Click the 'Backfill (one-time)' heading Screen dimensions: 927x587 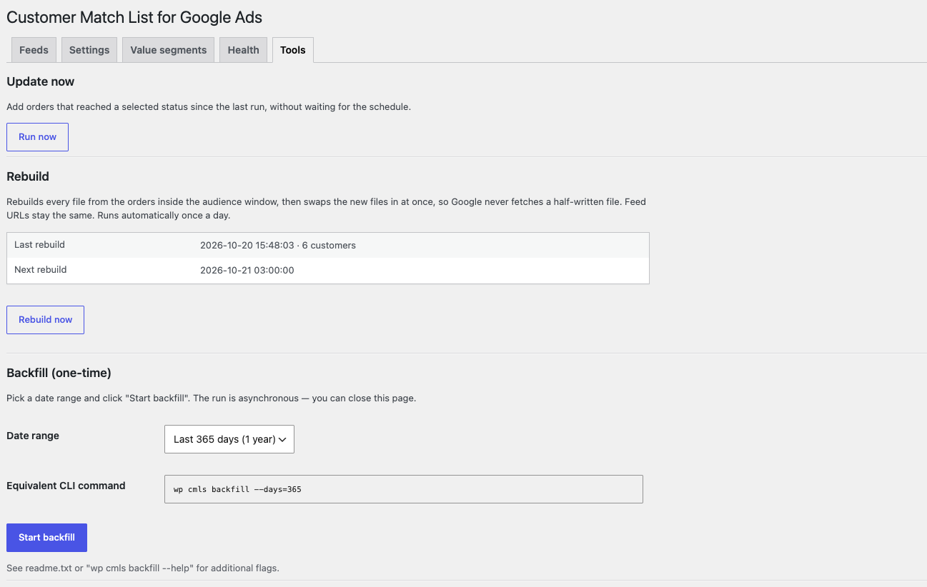tap(59, 373)
